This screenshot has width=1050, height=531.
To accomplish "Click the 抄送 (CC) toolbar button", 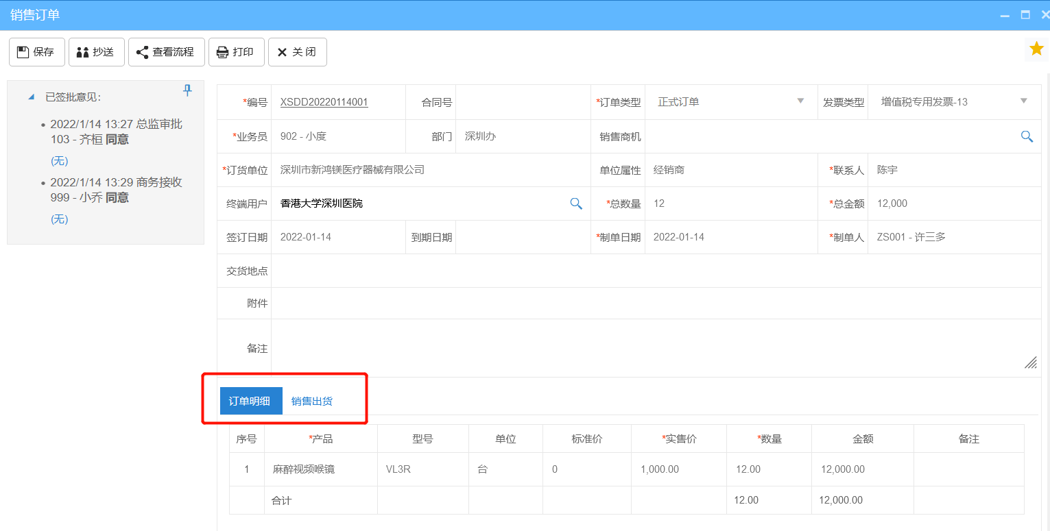I will tap(95, 52).
